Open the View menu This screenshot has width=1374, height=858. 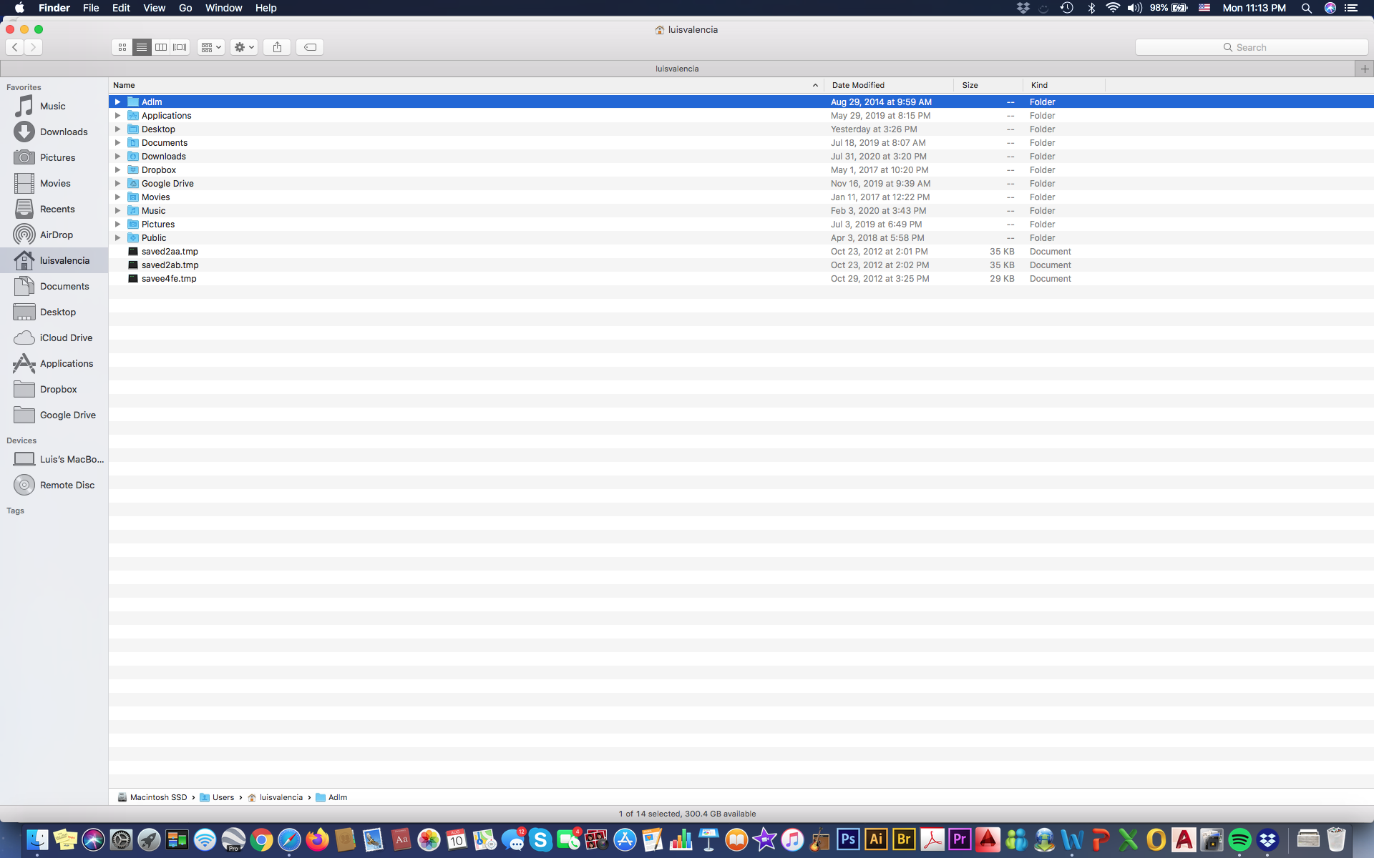(x=154, y=8)
